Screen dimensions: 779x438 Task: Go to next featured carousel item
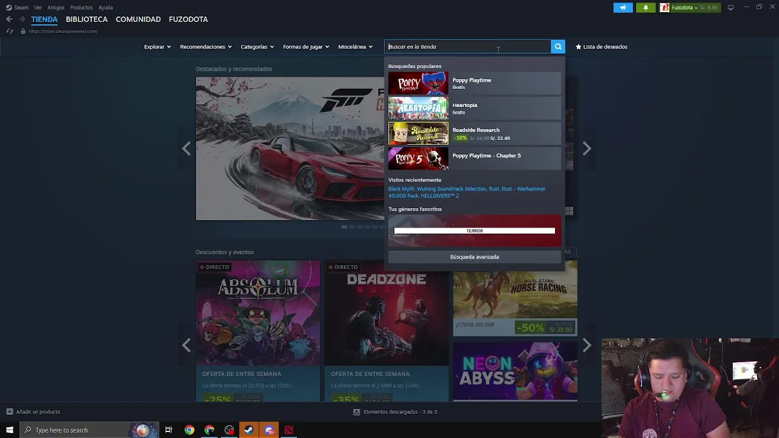coord(587,148)
